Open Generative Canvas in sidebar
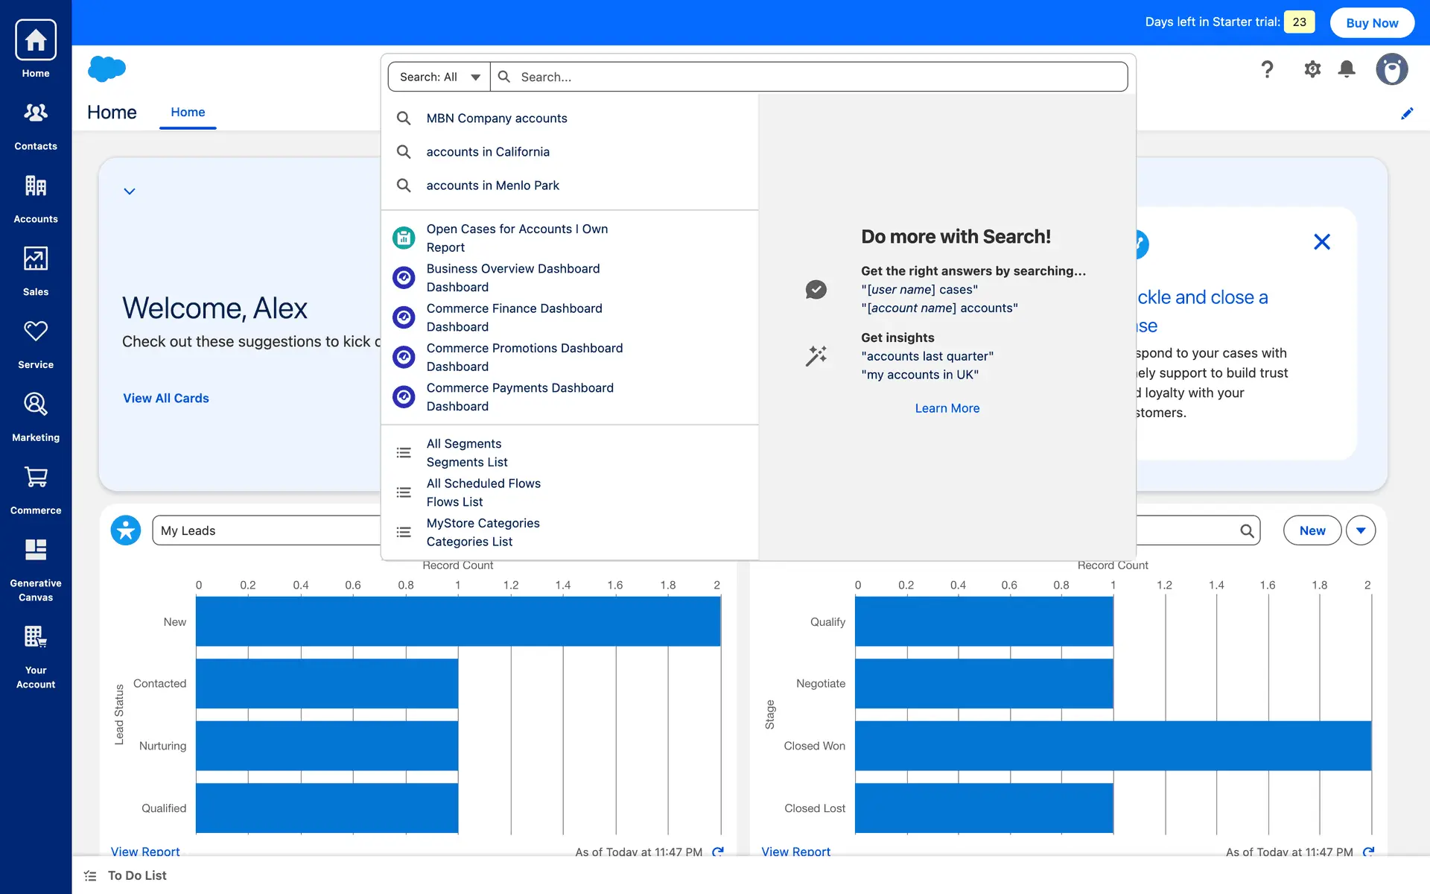Screen dimensions: 1430x894 (x=36, y=568)
